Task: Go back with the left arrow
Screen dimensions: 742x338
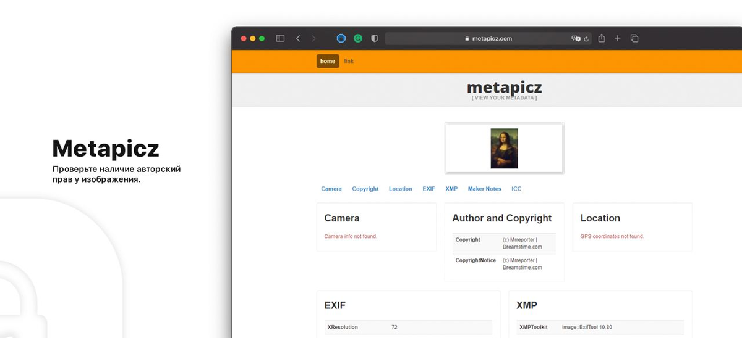Action: [298, 38]
